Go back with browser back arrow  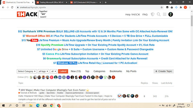(x=3, y=7)
